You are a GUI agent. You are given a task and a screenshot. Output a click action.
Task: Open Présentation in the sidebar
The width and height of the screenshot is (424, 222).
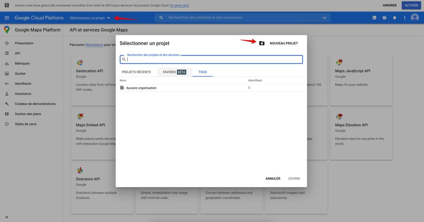click(x=24, y=43)
